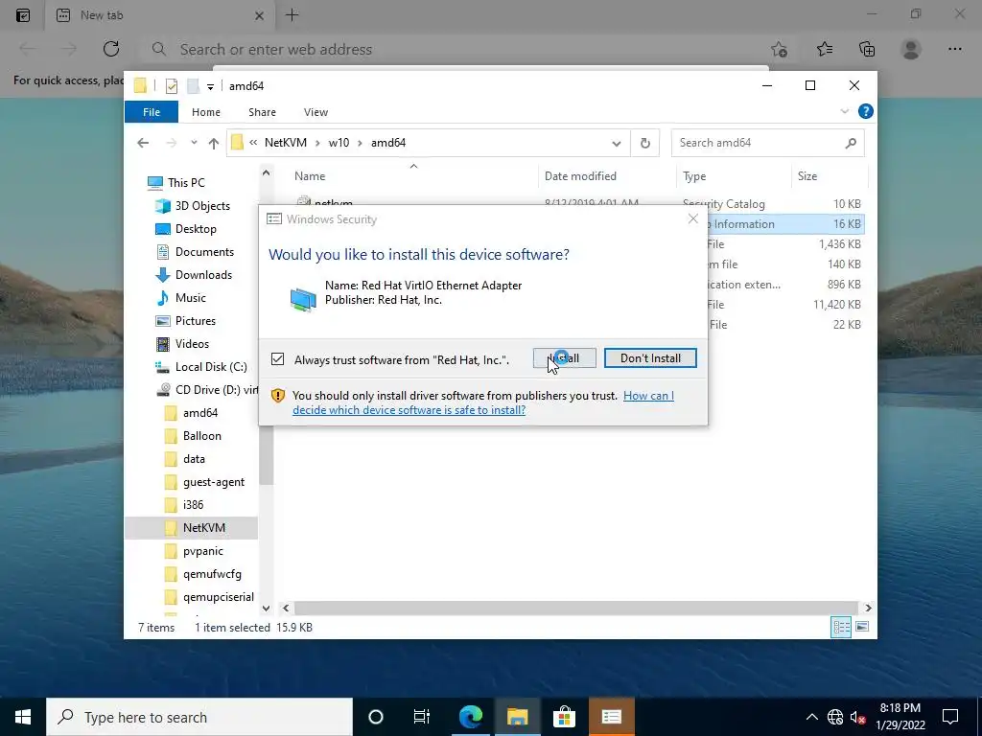Open the View ribbon tab
The width and height of the screenshot is (982, 736).
pos(316,112)
